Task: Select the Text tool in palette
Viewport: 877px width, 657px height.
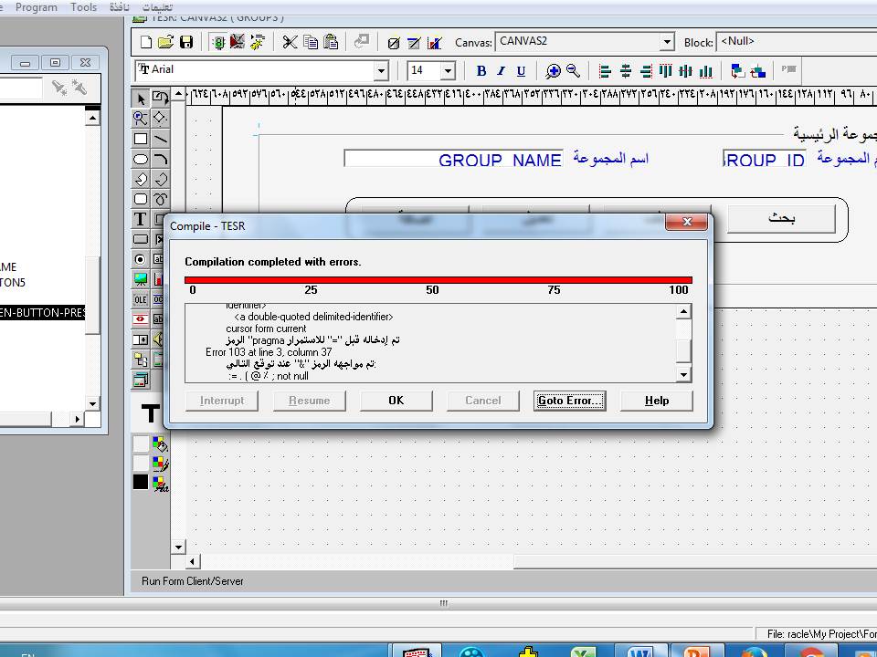Action: tap(141, 219)
